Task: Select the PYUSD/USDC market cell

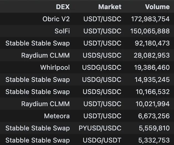Action: (100, 128)
